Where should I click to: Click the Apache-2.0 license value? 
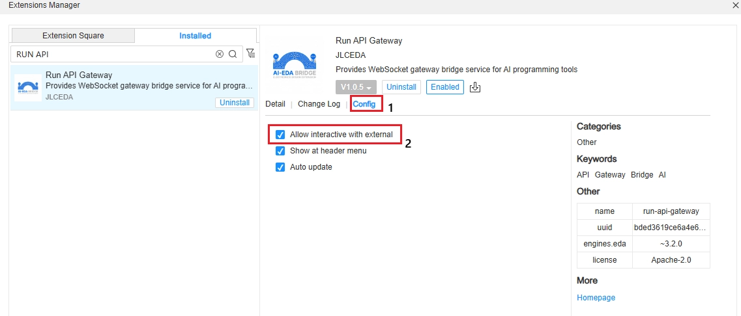[x=671, y=260]
